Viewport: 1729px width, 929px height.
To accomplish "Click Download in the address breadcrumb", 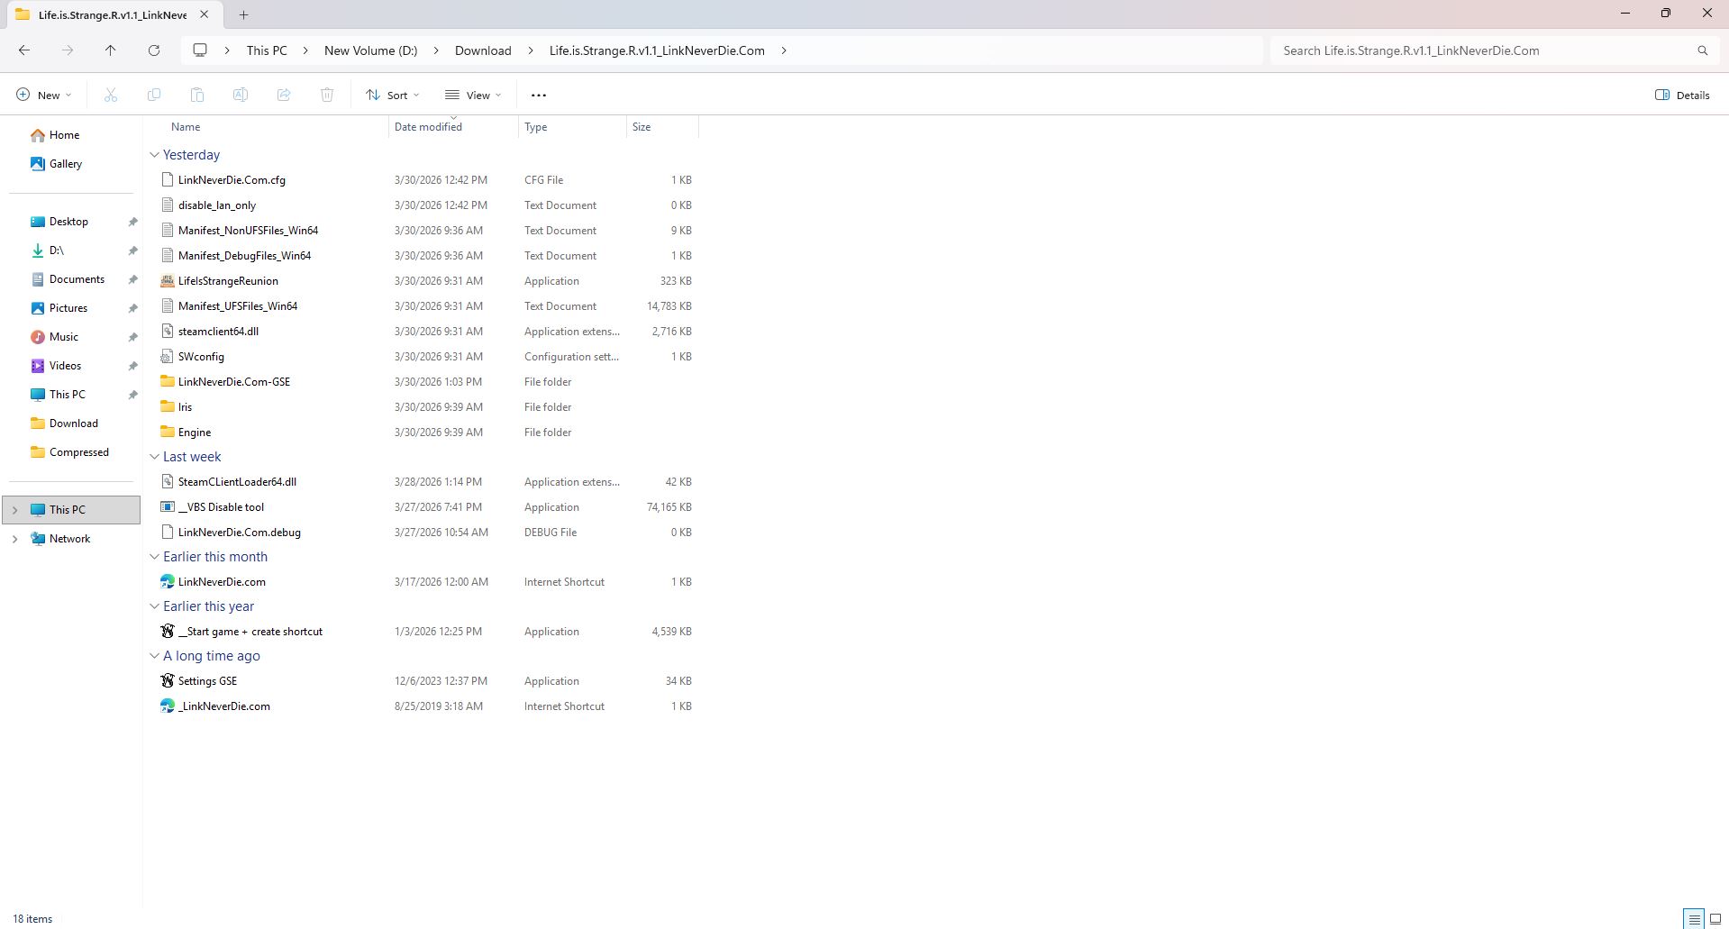I will [483, 50].
